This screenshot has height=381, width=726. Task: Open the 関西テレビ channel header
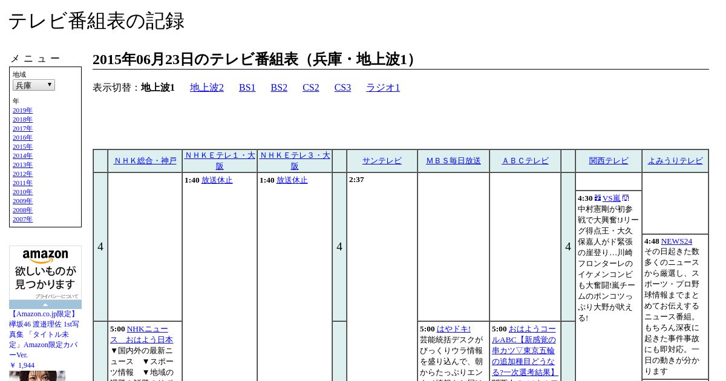[x=609, y=161]
